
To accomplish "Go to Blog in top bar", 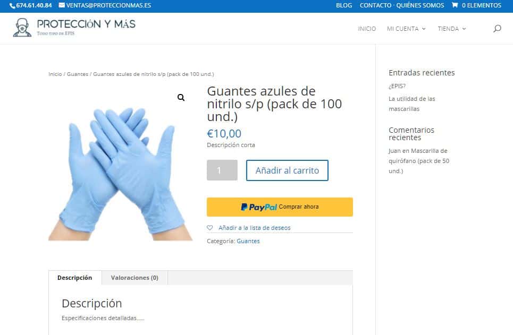I will [x=344, y=5].
